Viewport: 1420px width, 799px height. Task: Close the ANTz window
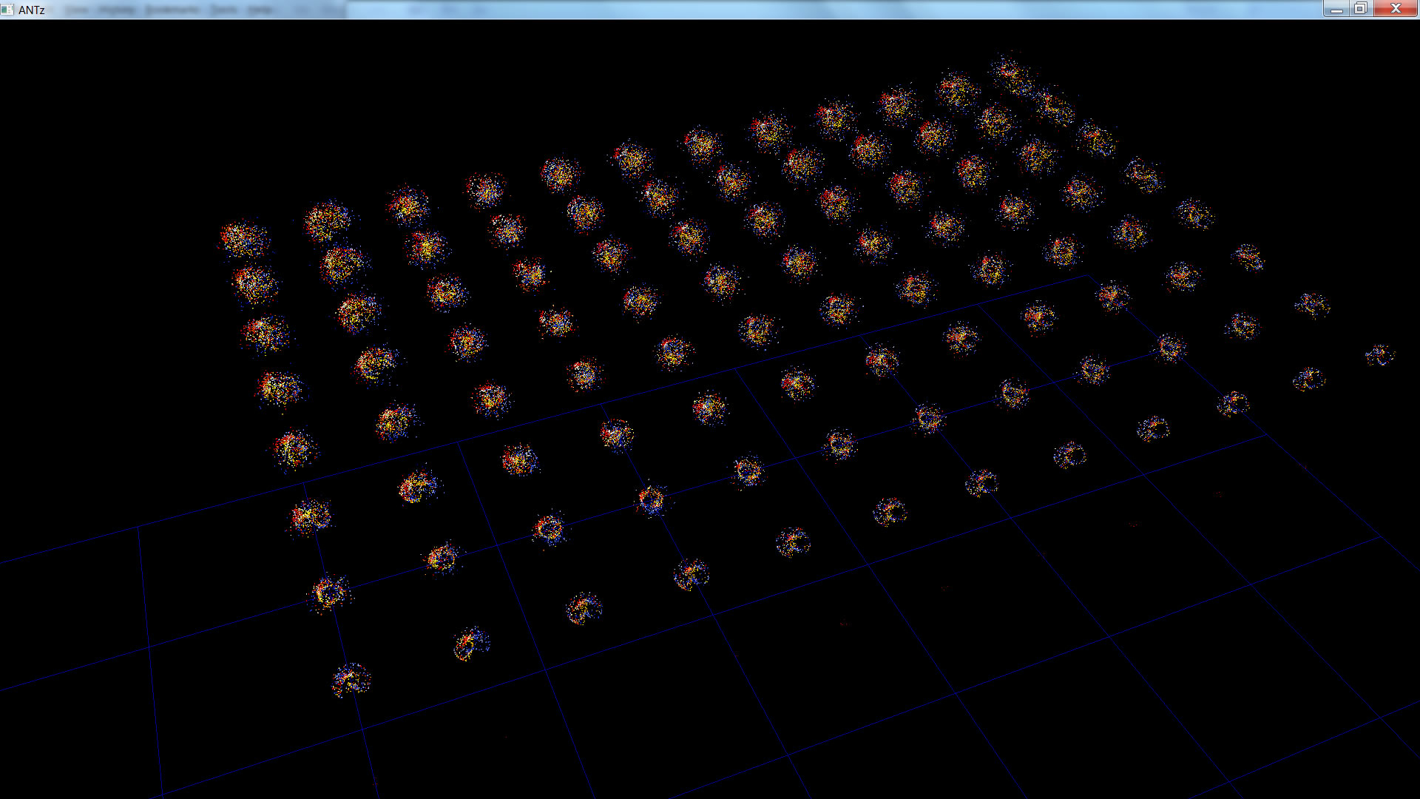click(1395, 9)
